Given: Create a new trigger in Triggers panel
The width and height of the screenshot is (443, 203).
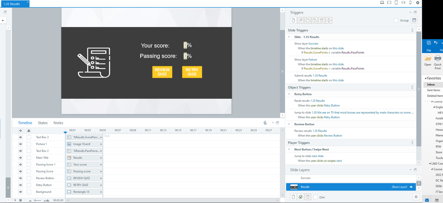Looking at the screenshot, I should point(294,20).
